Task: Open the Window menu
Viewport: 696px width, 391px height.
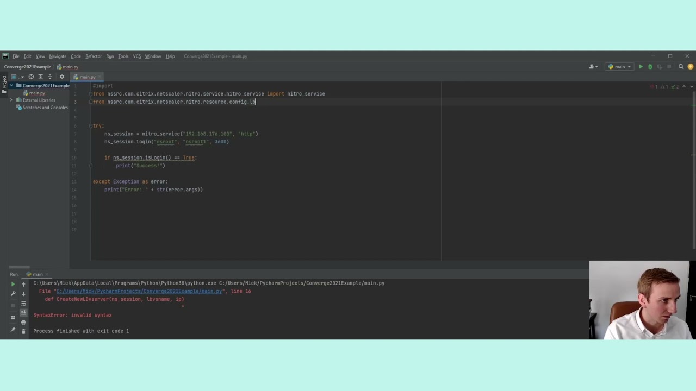Action: 153,56
